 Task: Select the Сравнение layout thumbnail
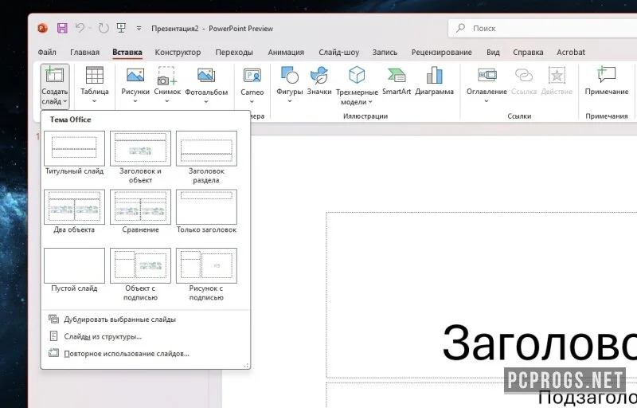(x=140, y=207)
